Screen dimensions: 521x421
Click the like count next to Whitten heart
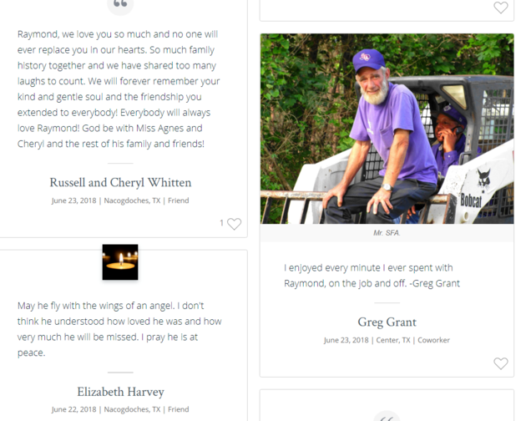coord(221,223)
